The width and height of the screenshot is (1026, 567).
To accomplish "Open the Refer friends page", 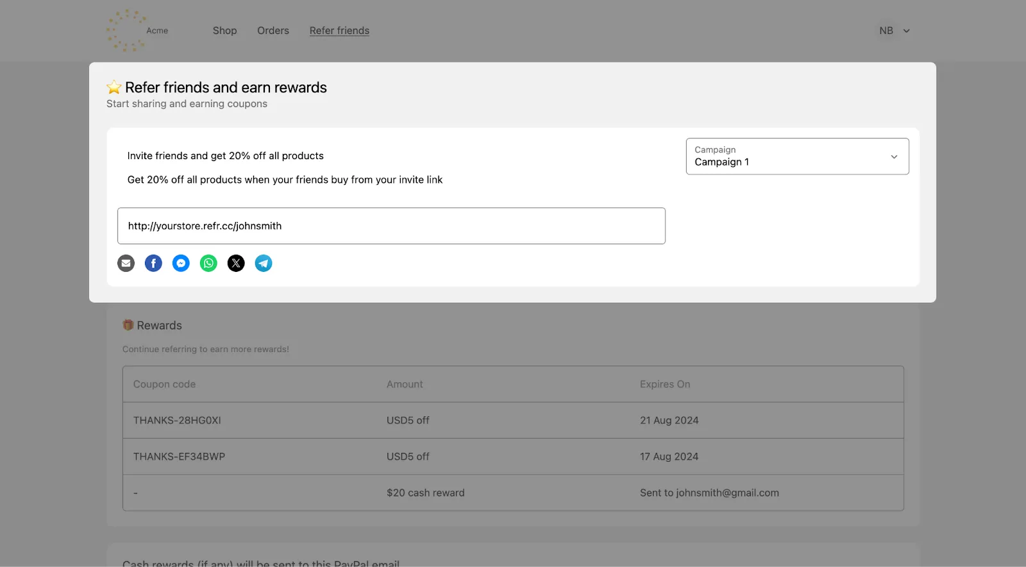I will (x=339, y=31).
